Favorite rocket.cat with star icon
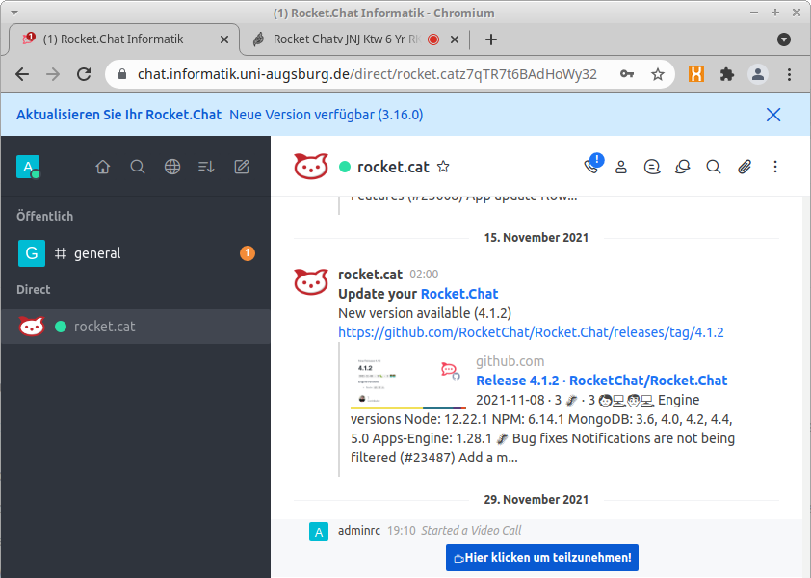 click(443, 167)
